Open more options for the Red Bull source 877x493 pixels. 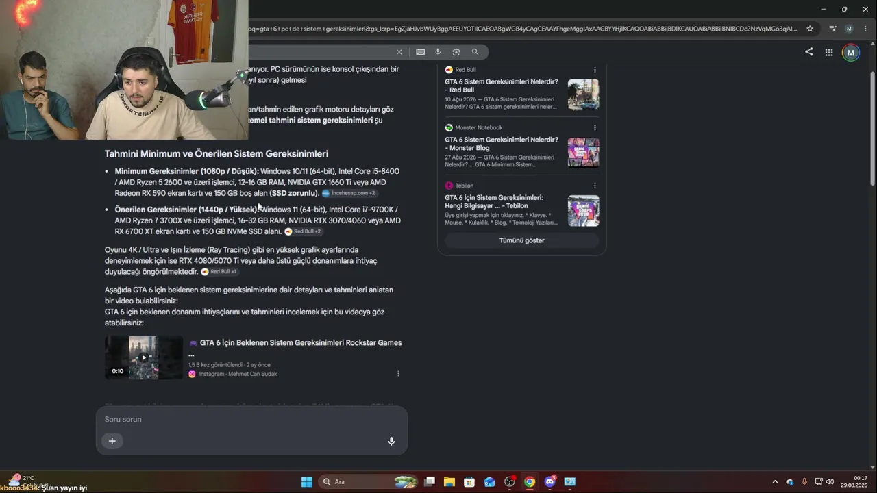click(x=595, y=70)
